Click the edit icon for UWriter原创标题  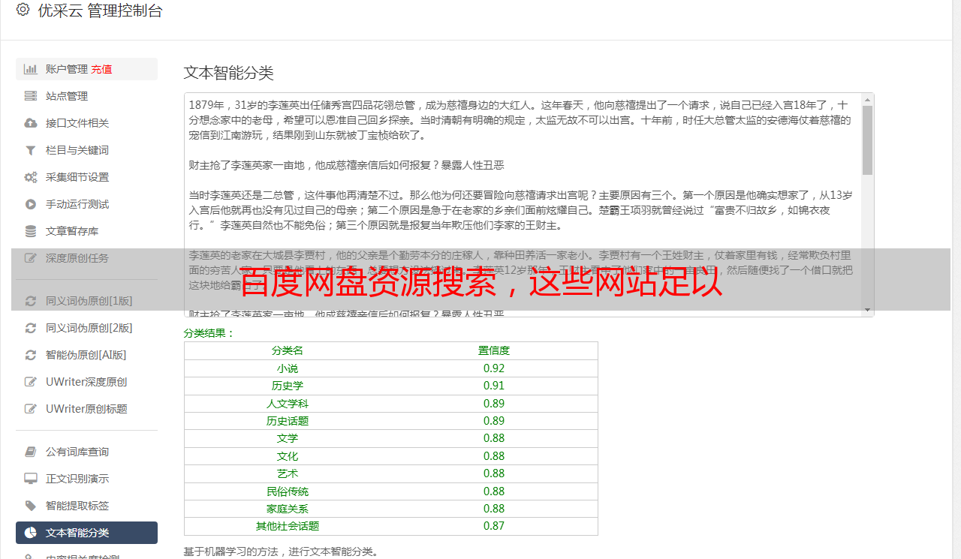(31, 409)
